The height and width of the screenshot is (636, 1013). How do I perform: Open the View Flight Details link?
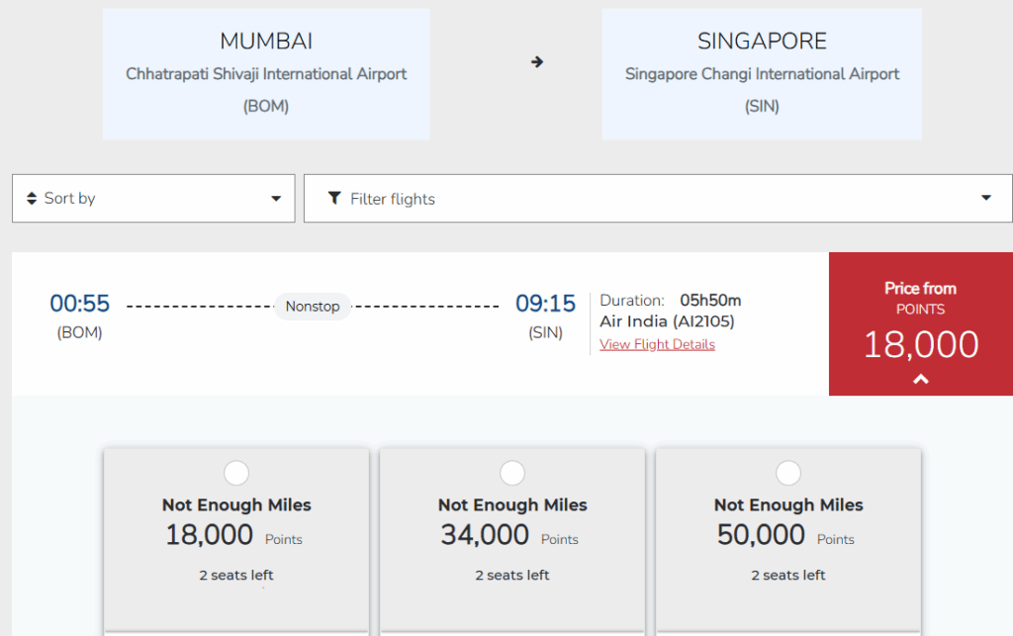(657, 344)
